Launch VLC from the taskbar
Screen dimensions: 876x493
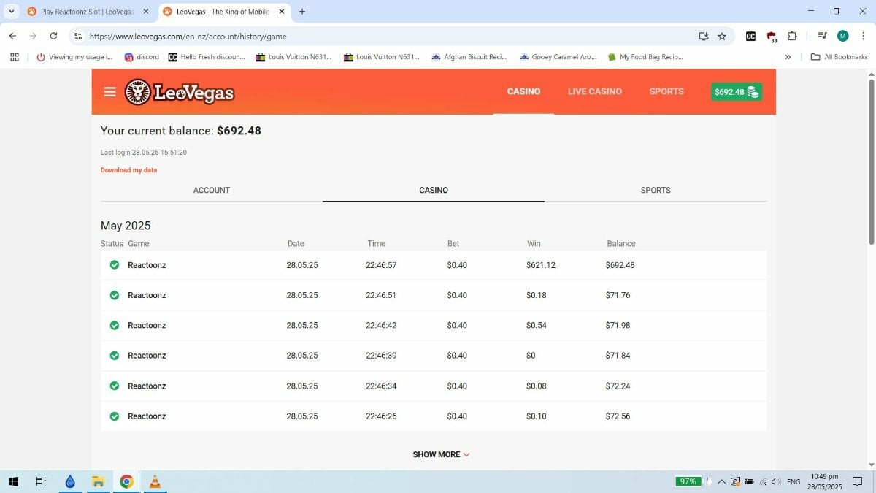pyautogui.click(x=155, y=481)
